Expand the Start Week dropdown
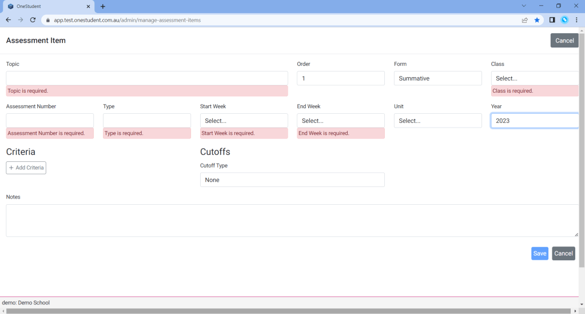 click(x=244, y=121)
